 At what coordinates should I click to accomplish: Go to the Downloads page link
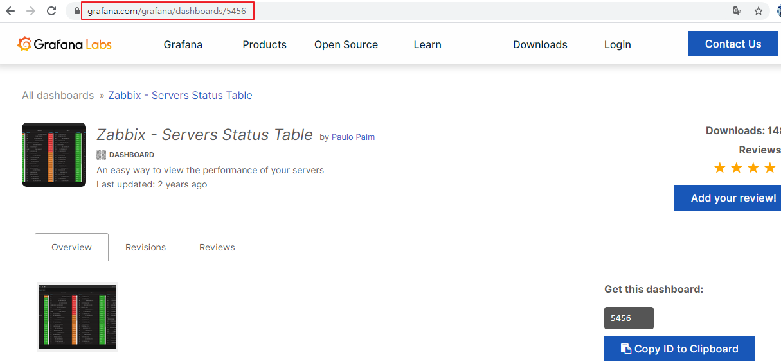[x=540, y=44]
